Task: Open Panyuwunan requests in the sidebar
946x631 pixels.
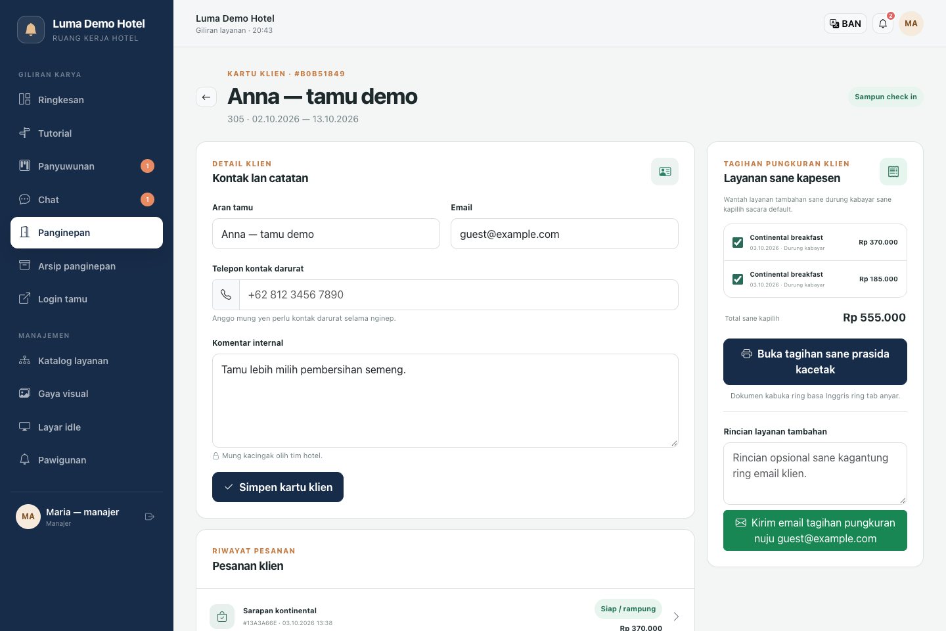Action: [x=87, y=166]
